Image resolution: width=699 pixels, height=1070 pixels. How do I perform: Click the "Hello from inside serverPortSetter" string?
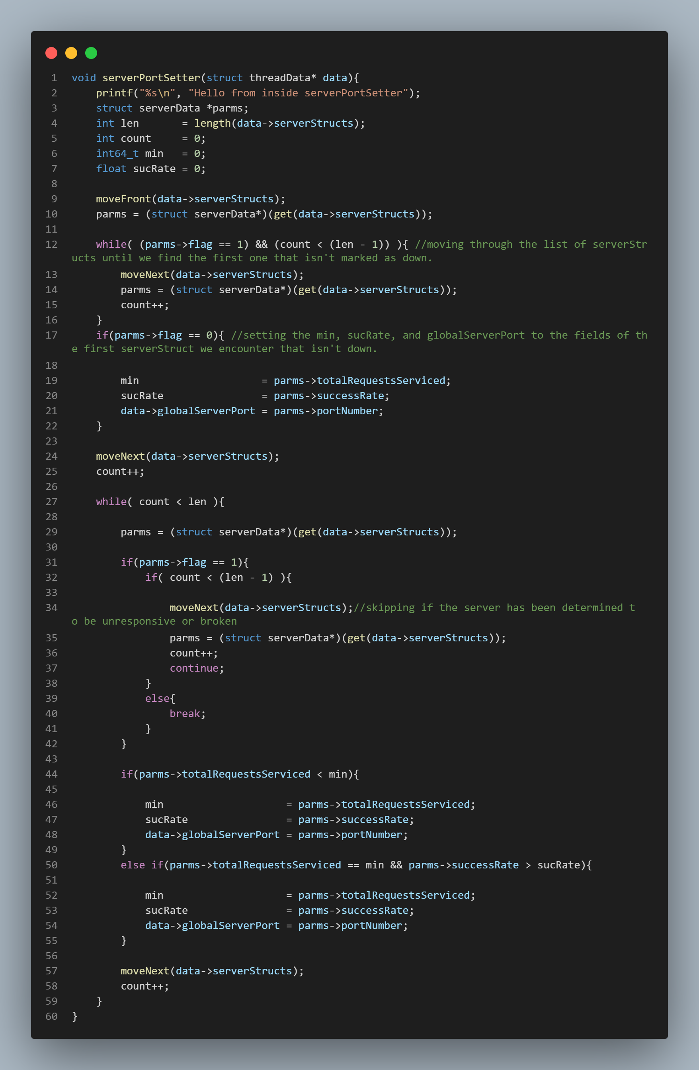click(x=298, y=93)
